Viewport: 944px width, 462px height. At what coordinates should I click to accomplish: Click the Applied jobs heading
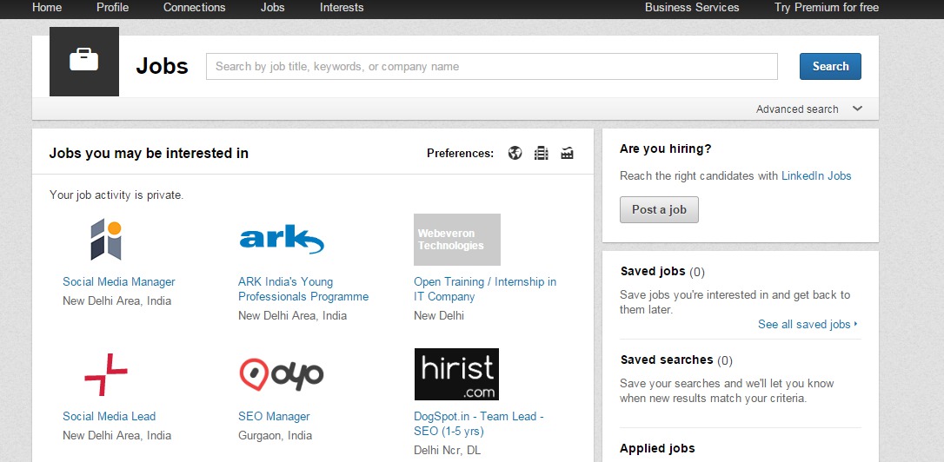click(x=657, y=448)
